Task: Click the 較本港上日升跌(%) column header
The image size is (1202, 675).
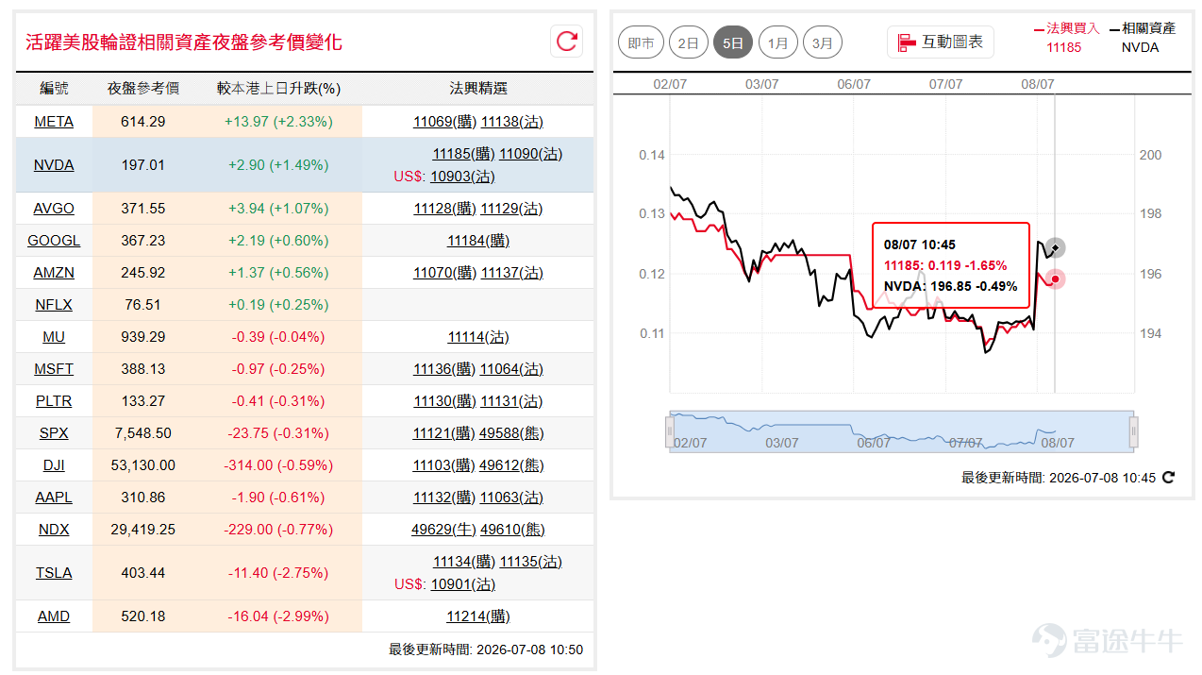Action: tap(278, 88)
